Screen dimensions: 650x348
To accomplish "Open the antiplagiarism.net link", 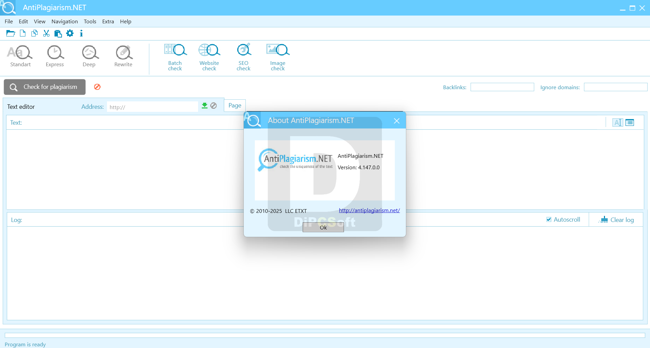I will [369, 210].
